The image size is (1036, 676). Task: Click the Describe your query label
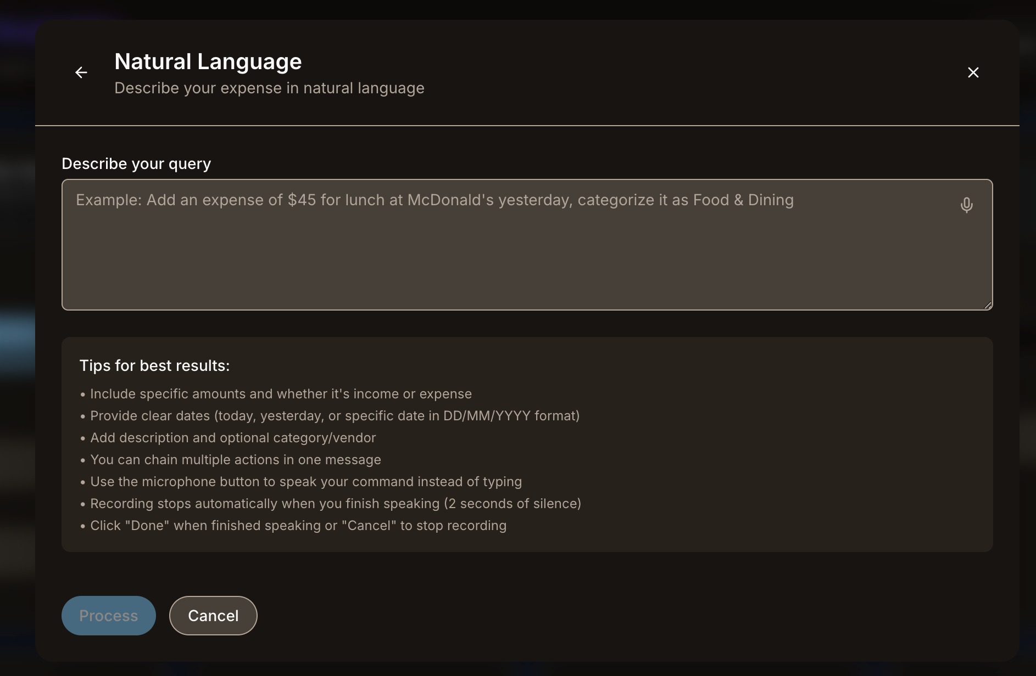[136, 163]
